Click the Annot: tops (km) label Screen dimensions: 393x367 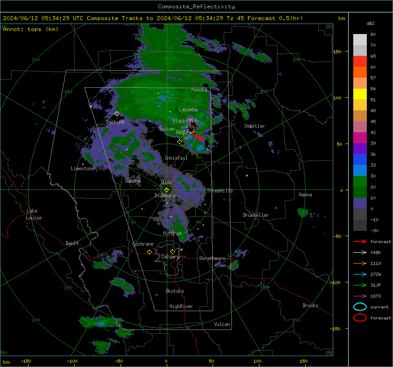tap(31, 29)
